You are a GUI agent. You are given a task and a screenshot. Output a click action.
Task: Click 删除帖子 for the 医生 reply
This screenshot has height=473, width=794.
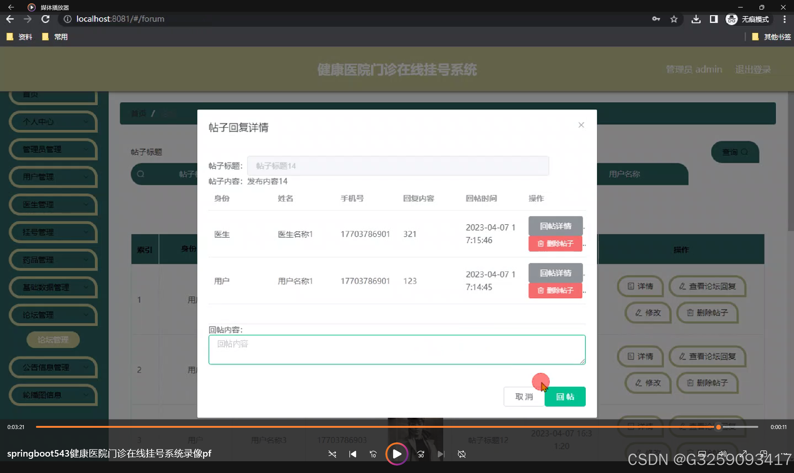click(x=555, y=243)
